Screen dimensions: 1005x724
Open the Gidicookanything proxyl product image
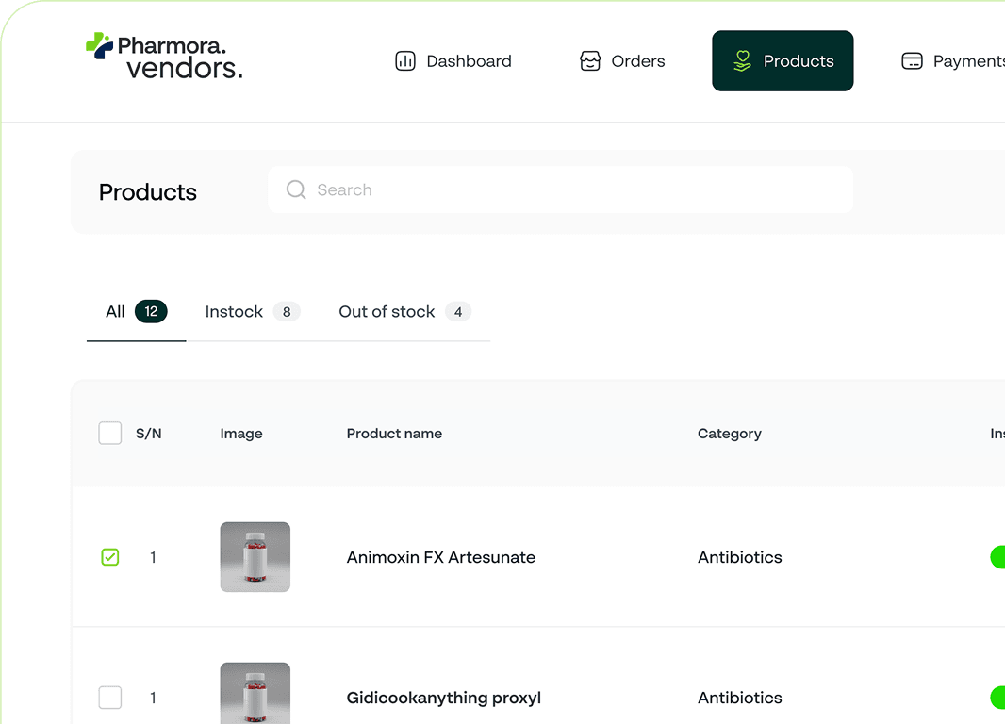[x=255, y=695]
